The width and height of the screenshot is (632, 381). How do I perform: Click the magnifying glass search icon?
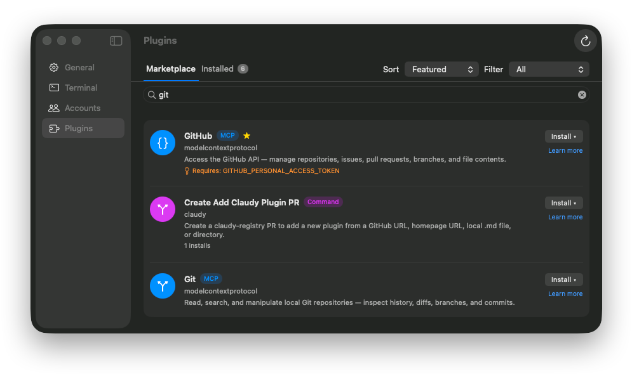click(152, 94)
